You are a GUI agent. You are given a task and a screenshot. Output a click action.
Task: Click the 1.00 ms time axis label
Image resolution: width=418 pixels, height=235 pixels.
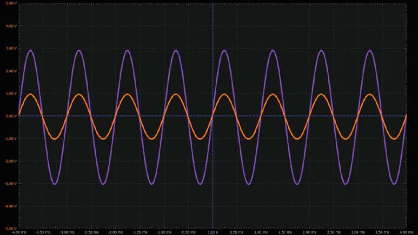[x=261, y=232]
